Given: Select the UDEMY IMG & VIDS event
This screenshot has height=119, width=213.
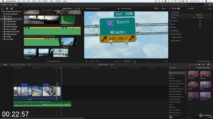Looking at the screenshot, I should pos(13,32).
